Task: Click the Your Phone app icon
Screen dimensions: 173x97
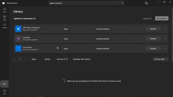Action: pyautogui.click(x=18, y=48)
